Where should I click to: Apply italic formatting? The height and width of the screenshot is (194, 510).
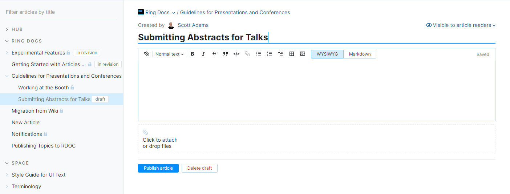click(203, 54)
